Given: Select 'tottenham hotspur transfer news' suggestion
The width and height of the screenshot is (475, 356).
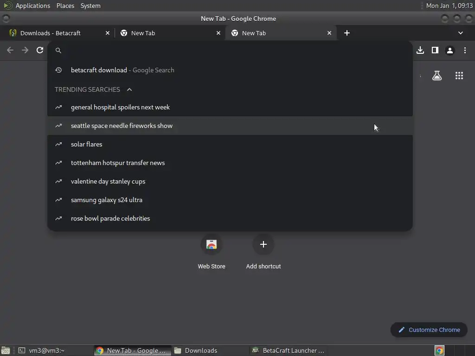Looking at the screenshot, I should [x=230, y=163].
